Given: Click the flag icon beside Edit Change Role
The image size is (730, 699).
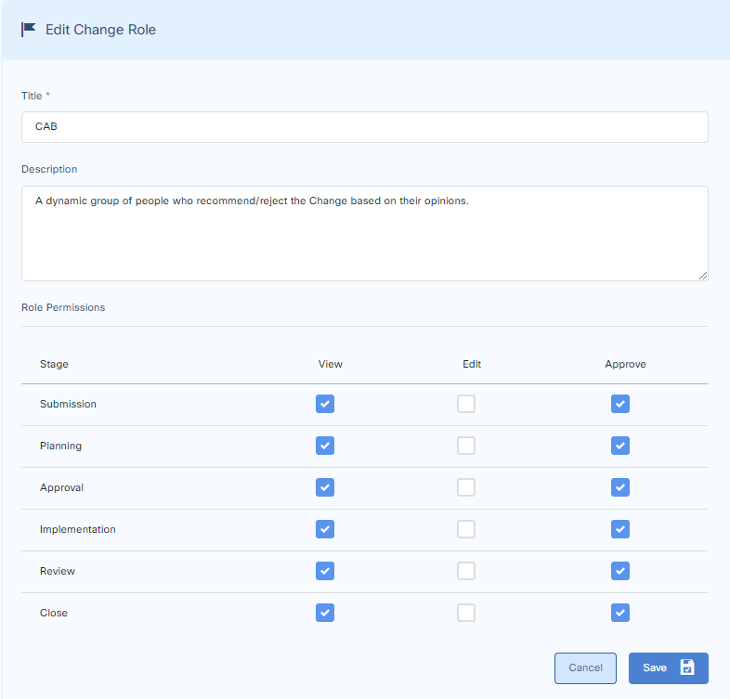Looking at the screenshot, I should (x=29, y=30).
